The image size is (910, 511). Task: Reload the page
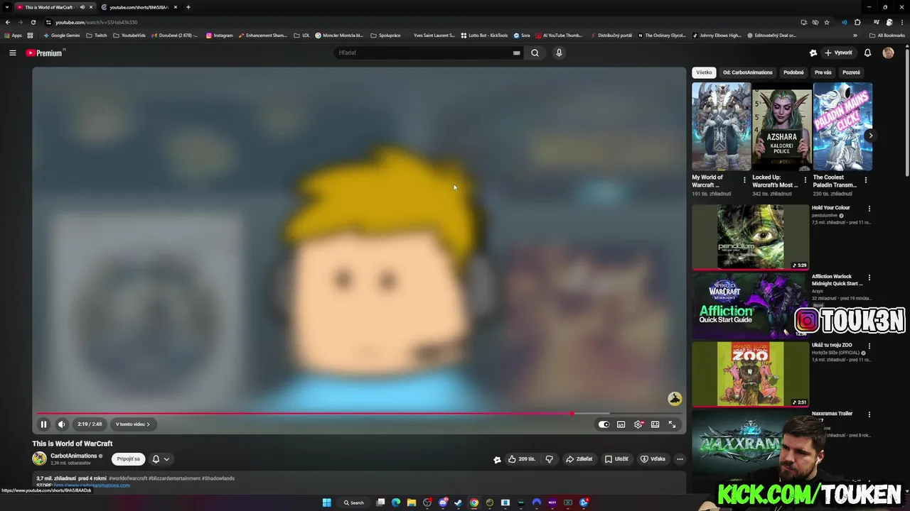33,22
